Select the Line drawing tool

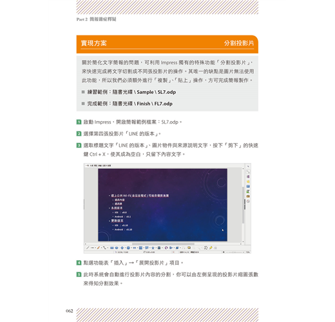tap(88, 248)
